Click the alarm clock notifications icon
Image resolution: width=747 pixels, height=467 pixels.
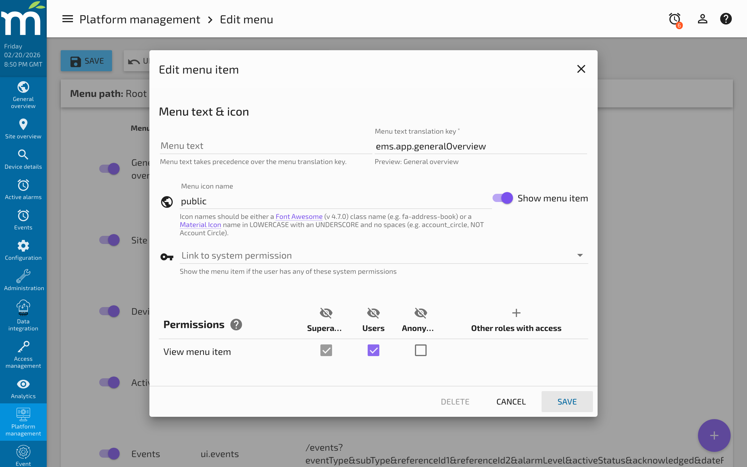pos(674,19)
